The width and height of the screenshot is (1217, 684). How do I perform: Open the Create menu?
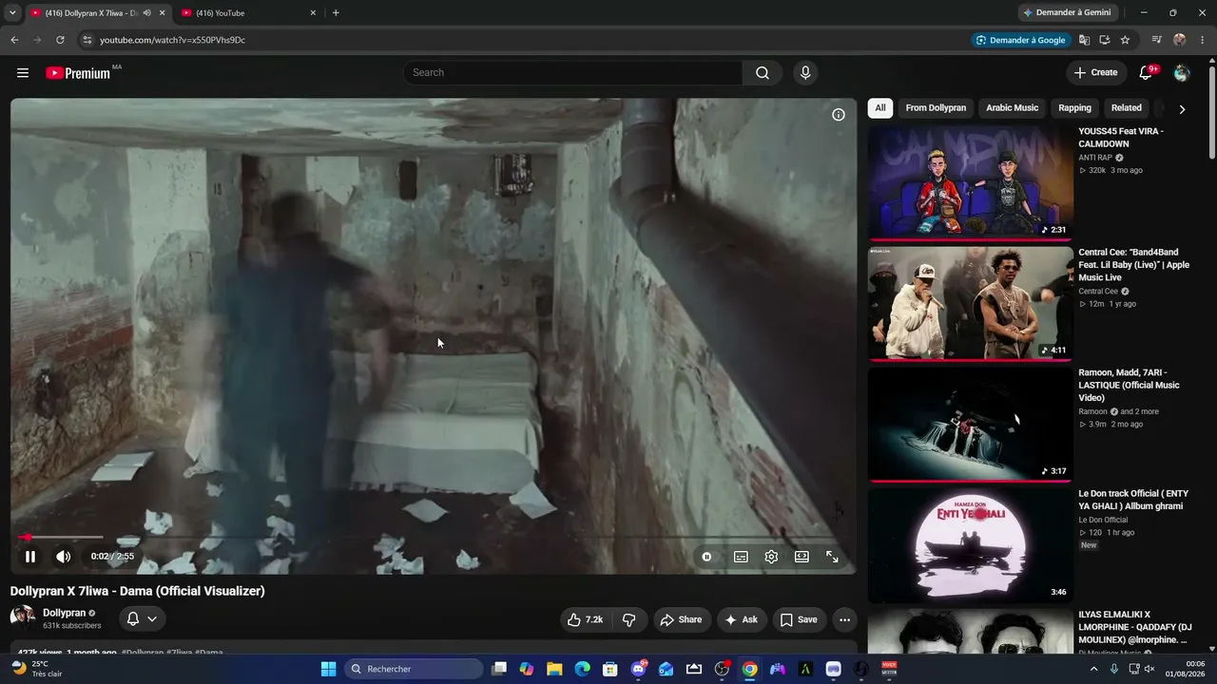click(1095, 73)
